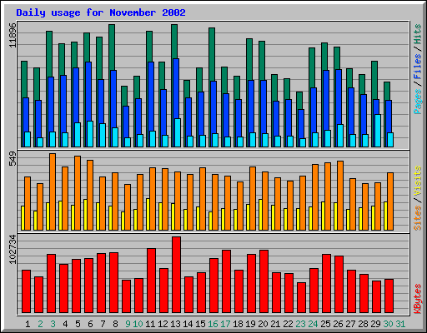
Task: Click green day label 3
Action: 53,324
